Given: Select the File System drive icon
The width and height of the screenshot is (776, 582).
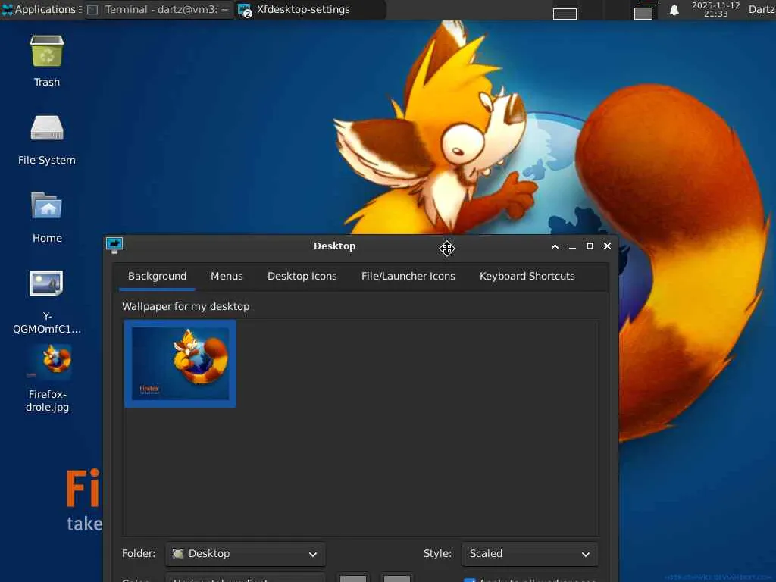Looking at the screenshot, I should coord(47,128).
